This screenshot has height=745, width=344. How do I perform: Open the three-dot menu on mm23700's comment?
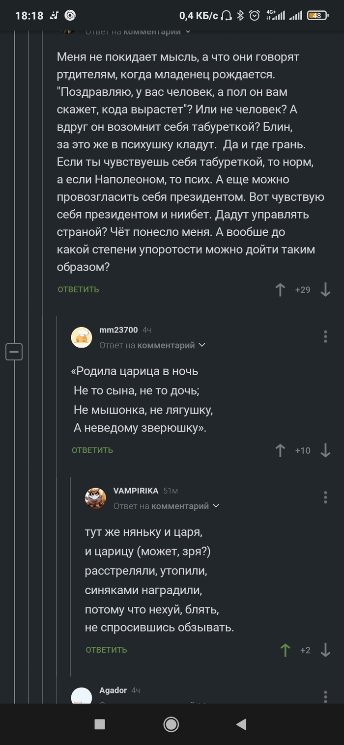[x=325, y=337]
